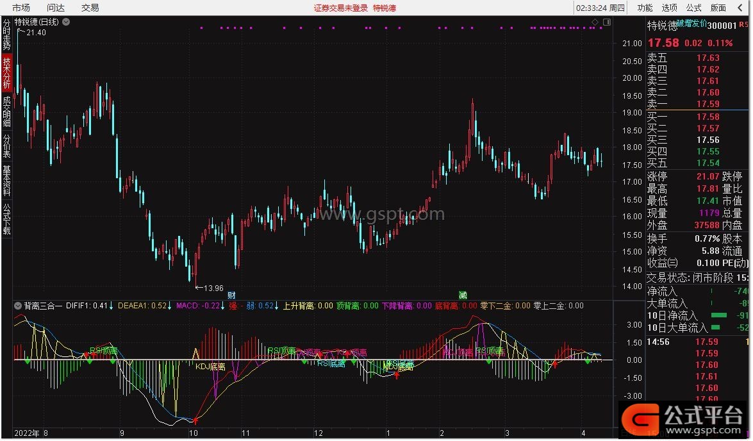The height and width of the screenshot is (441, 753).
Task: Select the 买二 price 17.57
Action: click(x=708, y=128)
